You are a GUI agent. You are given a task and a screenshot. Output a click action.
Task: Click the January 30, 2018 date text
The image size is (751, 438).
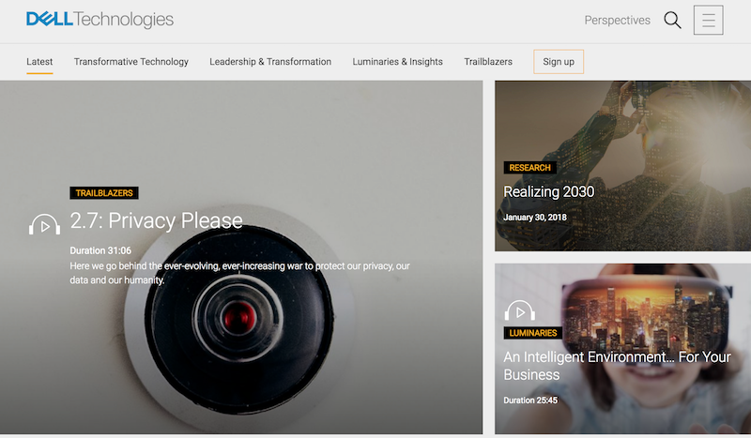click(x=535, y=218)
